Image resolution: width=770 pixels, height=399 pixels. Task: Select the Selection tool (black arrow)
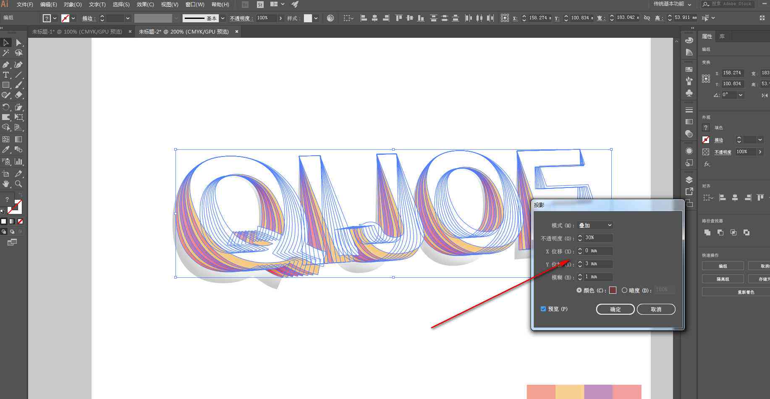point(6,42)
